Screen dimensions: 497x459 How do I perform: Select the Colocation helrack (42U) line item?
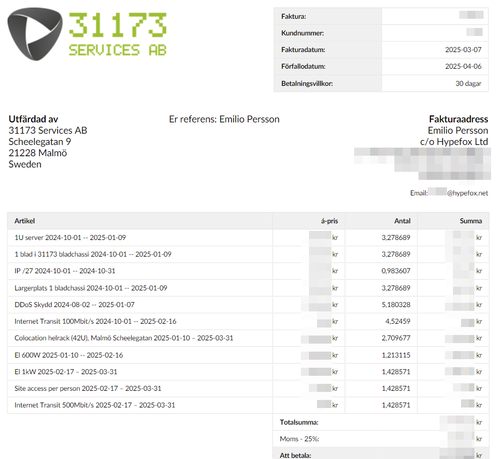coord(124,338)
